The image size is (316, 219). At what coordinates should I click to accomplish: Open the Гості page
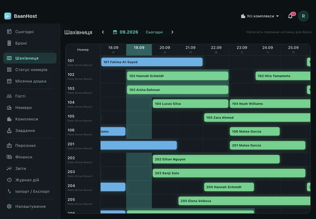(30, 96)
